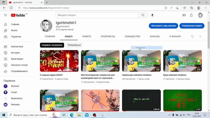Open a new browser tab
Viewport: 210px width, 118px height.
47,2
